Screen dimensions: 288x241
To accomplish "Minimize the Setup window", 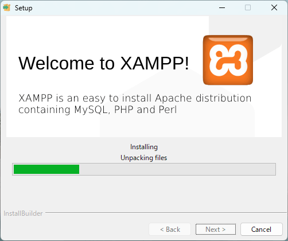I will pyautogui.click(x=222, y=8).
